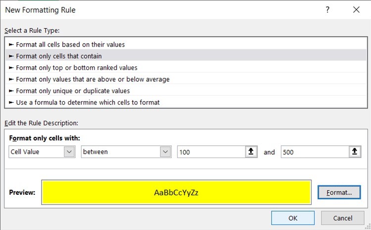This screenshot has width=371, height=230.
Task: Click the Help question mark icon
Action: [x=328, y=9]
